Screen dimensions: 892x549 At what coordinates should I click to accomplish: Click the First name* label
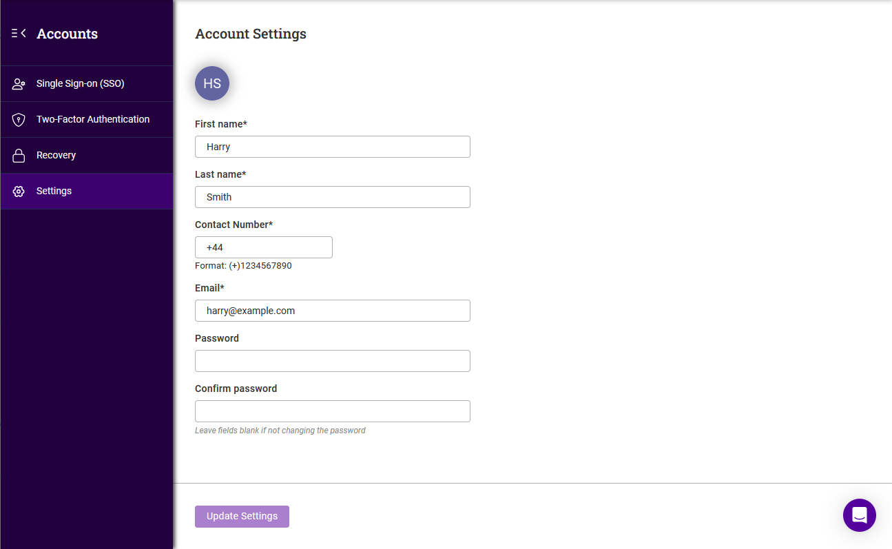[x=221, y=124]
